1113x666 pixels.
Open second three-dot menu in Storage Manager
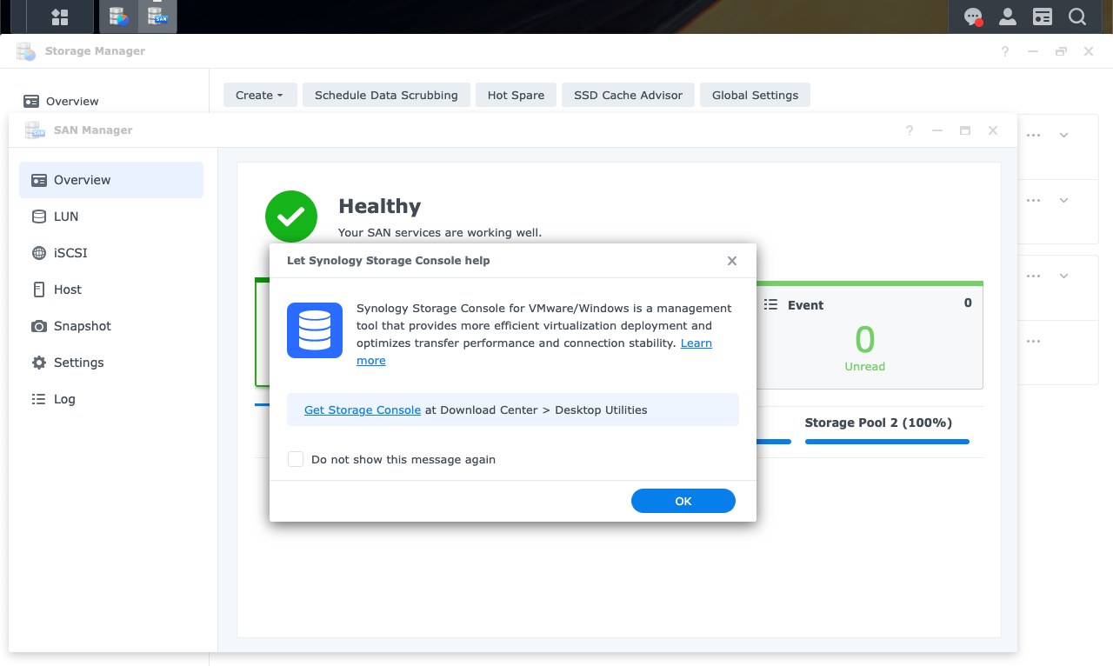(x=1033, y=200)
